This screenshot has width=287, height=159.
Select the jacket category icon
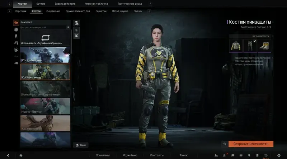pyautogui.click(x=16, y=29)
